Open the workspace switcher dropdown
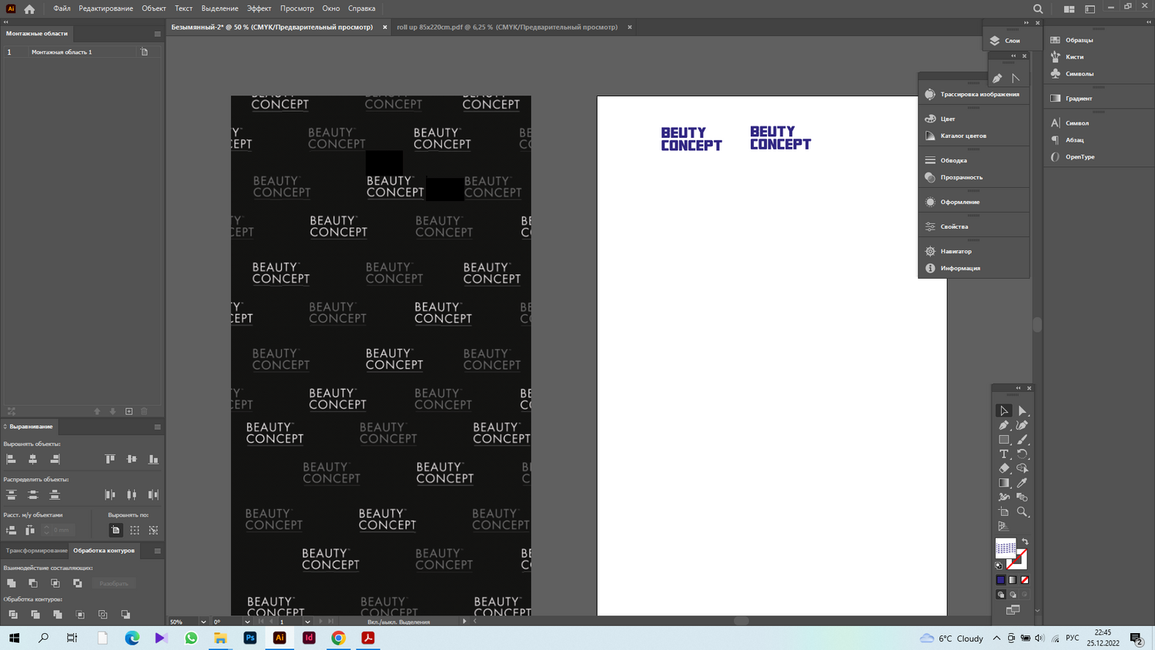This screenshot has width=1155, height=650. 1090,8
